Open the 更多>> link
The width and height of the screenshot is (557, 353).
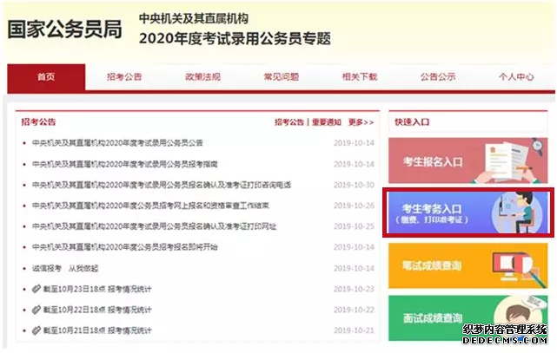(361, 122)
